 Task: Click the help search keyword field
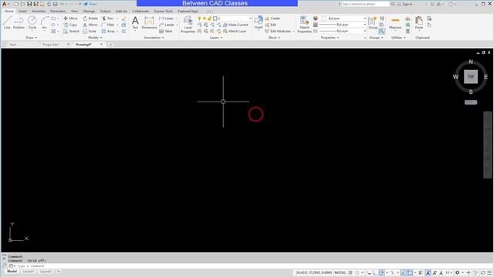pos(365,4)
